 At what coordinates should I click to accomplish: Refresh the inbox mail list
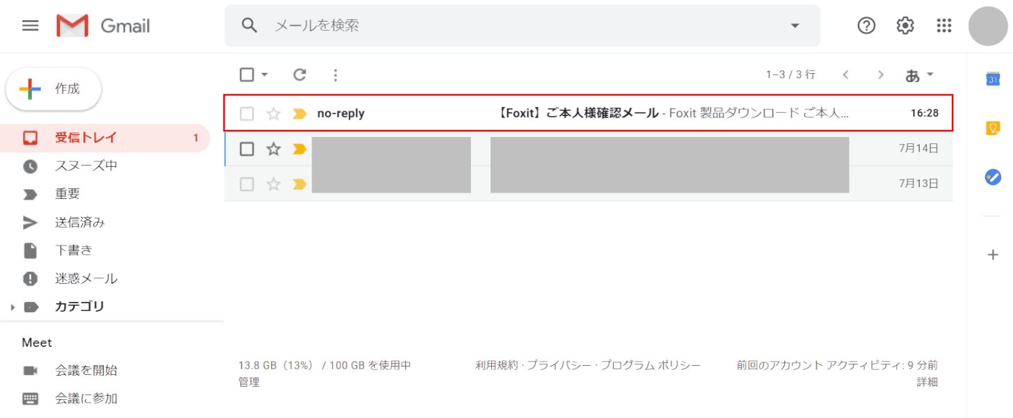pyautogui.click(x=300, y=74)
